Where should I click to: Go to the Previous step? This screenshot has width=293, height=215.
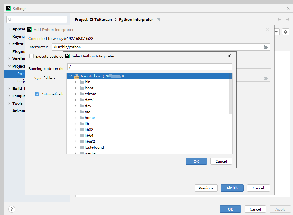point(206,188)
